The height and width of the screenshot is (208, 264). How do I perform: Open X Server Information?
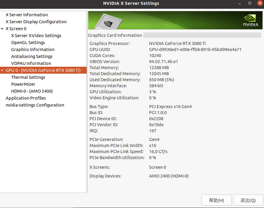(26, 14)
